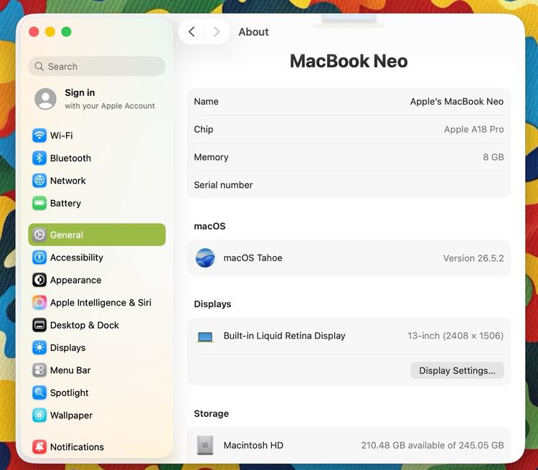The height and width of the screenshot is (470, 538).
Task: Click the Wallpaper flower icon
Action: pos(39,415)
